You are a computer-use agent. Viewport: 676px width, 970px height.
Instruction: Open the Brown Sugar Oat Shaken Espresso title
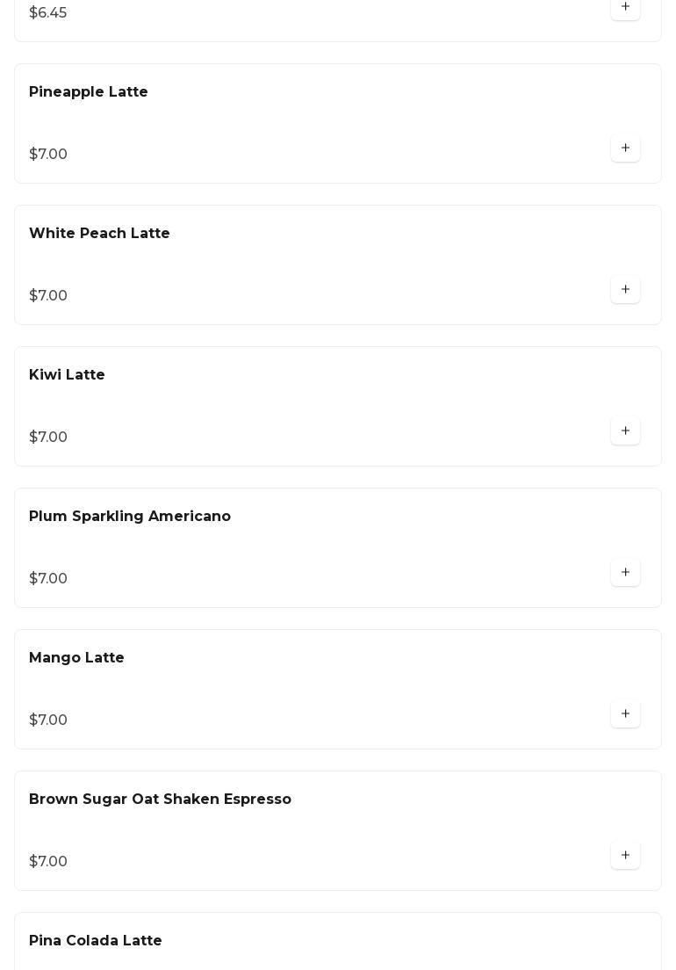[x=160, y=800]
